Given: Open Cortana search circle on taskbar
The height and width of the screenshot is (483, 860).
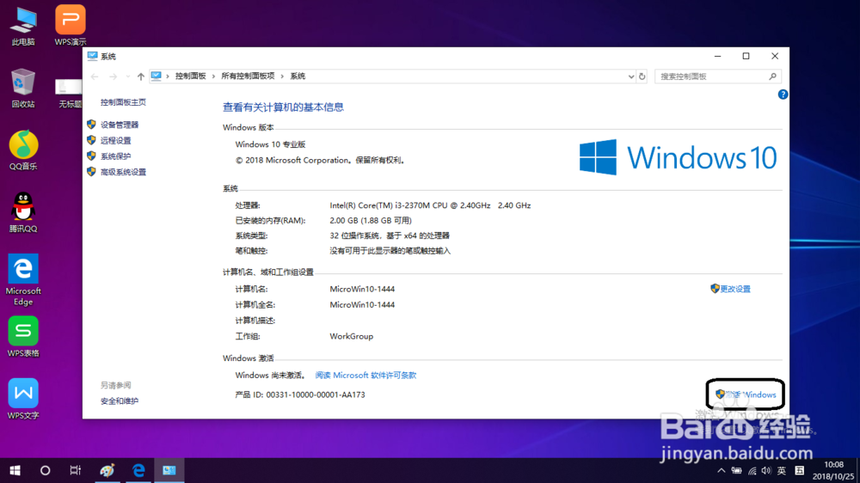Looking at the screenshot, I should coord(45,470).
